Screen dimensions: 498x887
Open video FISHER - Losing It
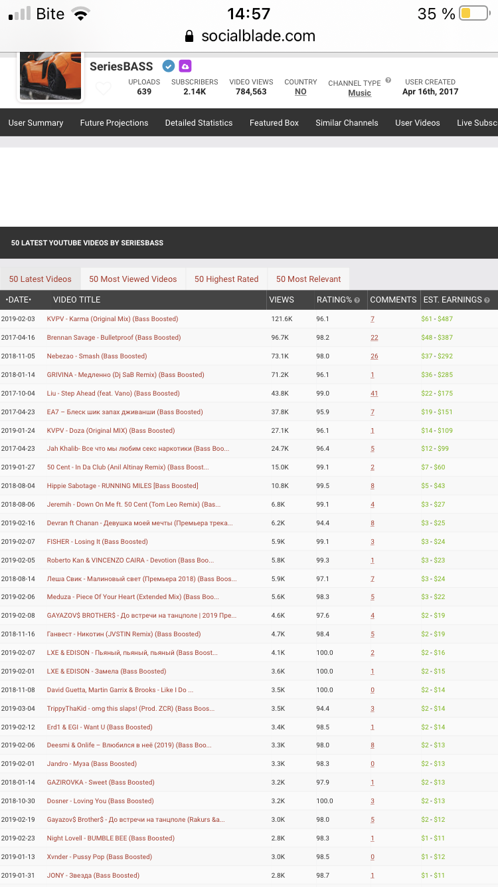click(x=98, y=542)
